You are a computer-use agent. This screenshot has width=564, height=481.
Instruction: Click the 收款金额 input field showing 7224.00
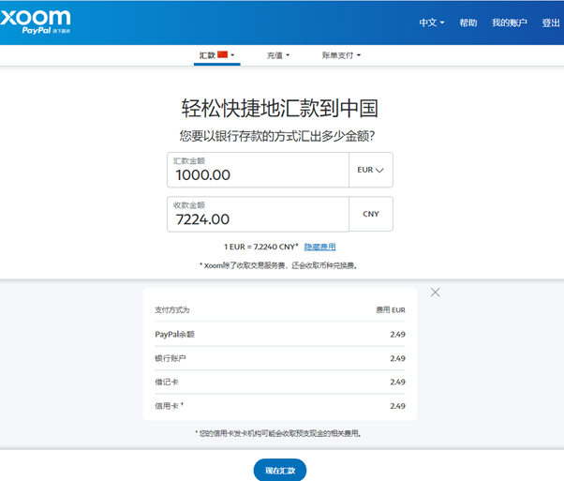258,214
